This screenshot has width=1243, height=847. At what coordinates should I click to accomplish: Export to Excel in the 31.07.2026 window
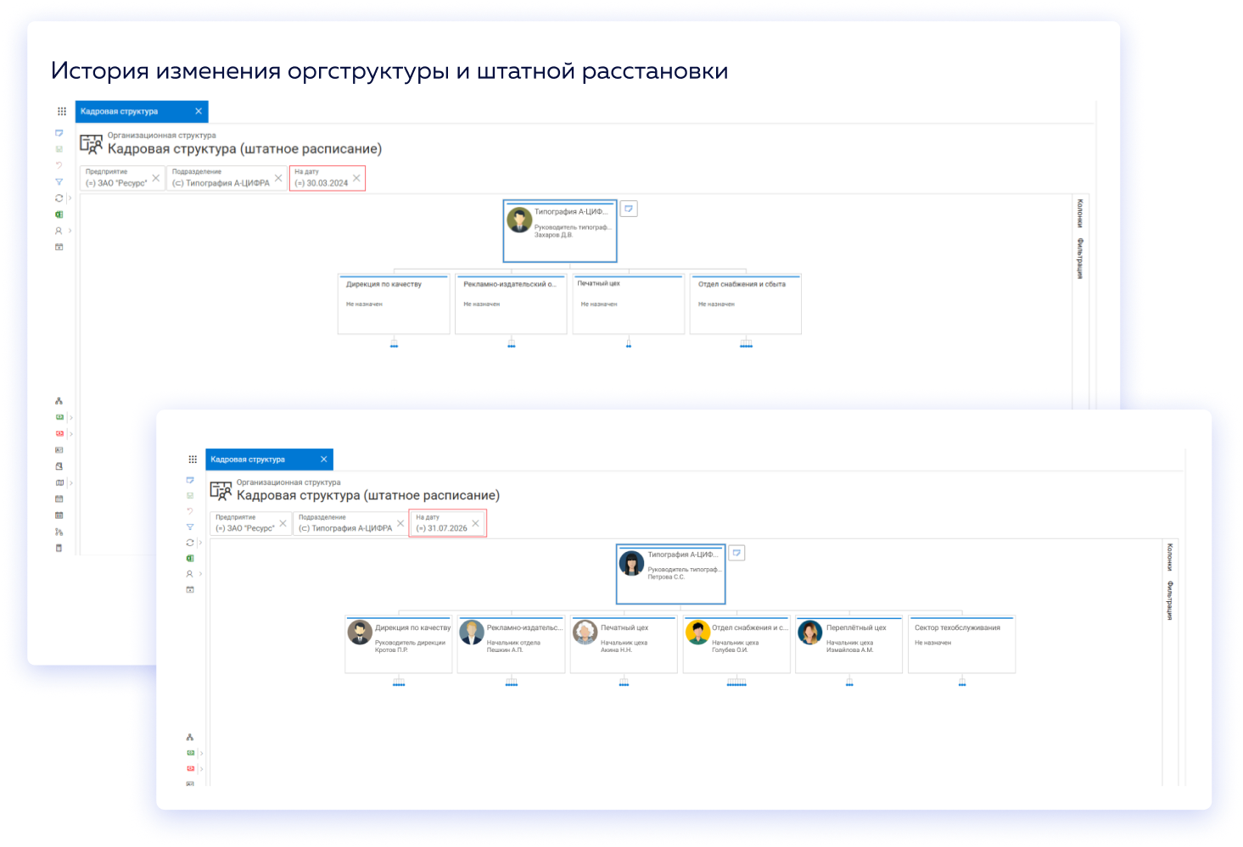(x=190, y=559)
